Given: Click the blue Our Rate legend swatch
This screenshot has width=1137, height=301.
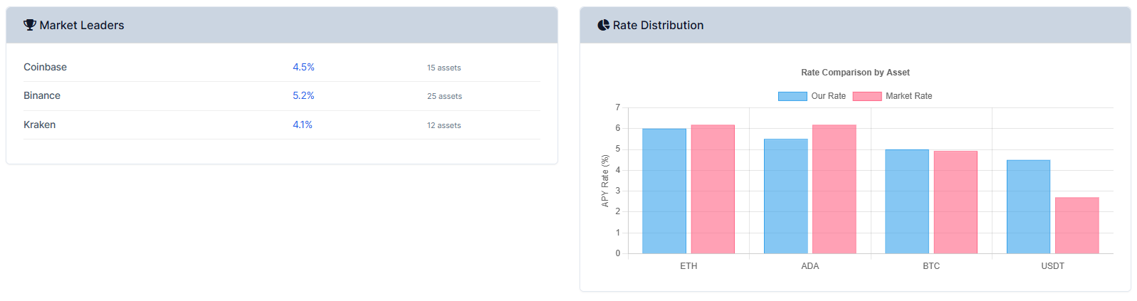Looking at the screenshot, I should click(x=792, y=96).
